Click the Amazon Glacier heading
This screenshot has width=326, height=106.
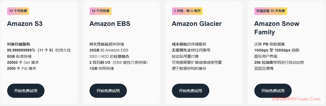tap(197, 24)
